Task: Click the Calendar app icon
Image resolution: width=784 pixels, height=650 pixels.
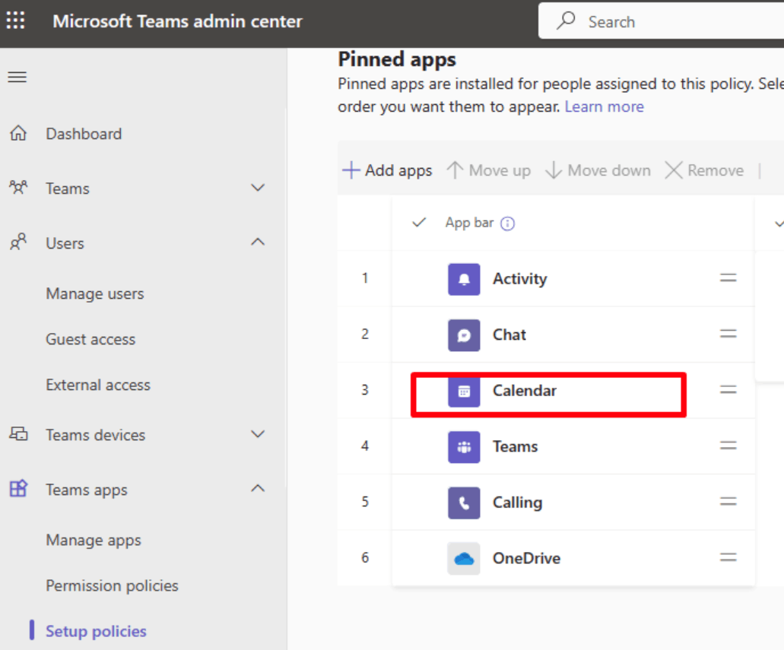Action: (464, 391)
